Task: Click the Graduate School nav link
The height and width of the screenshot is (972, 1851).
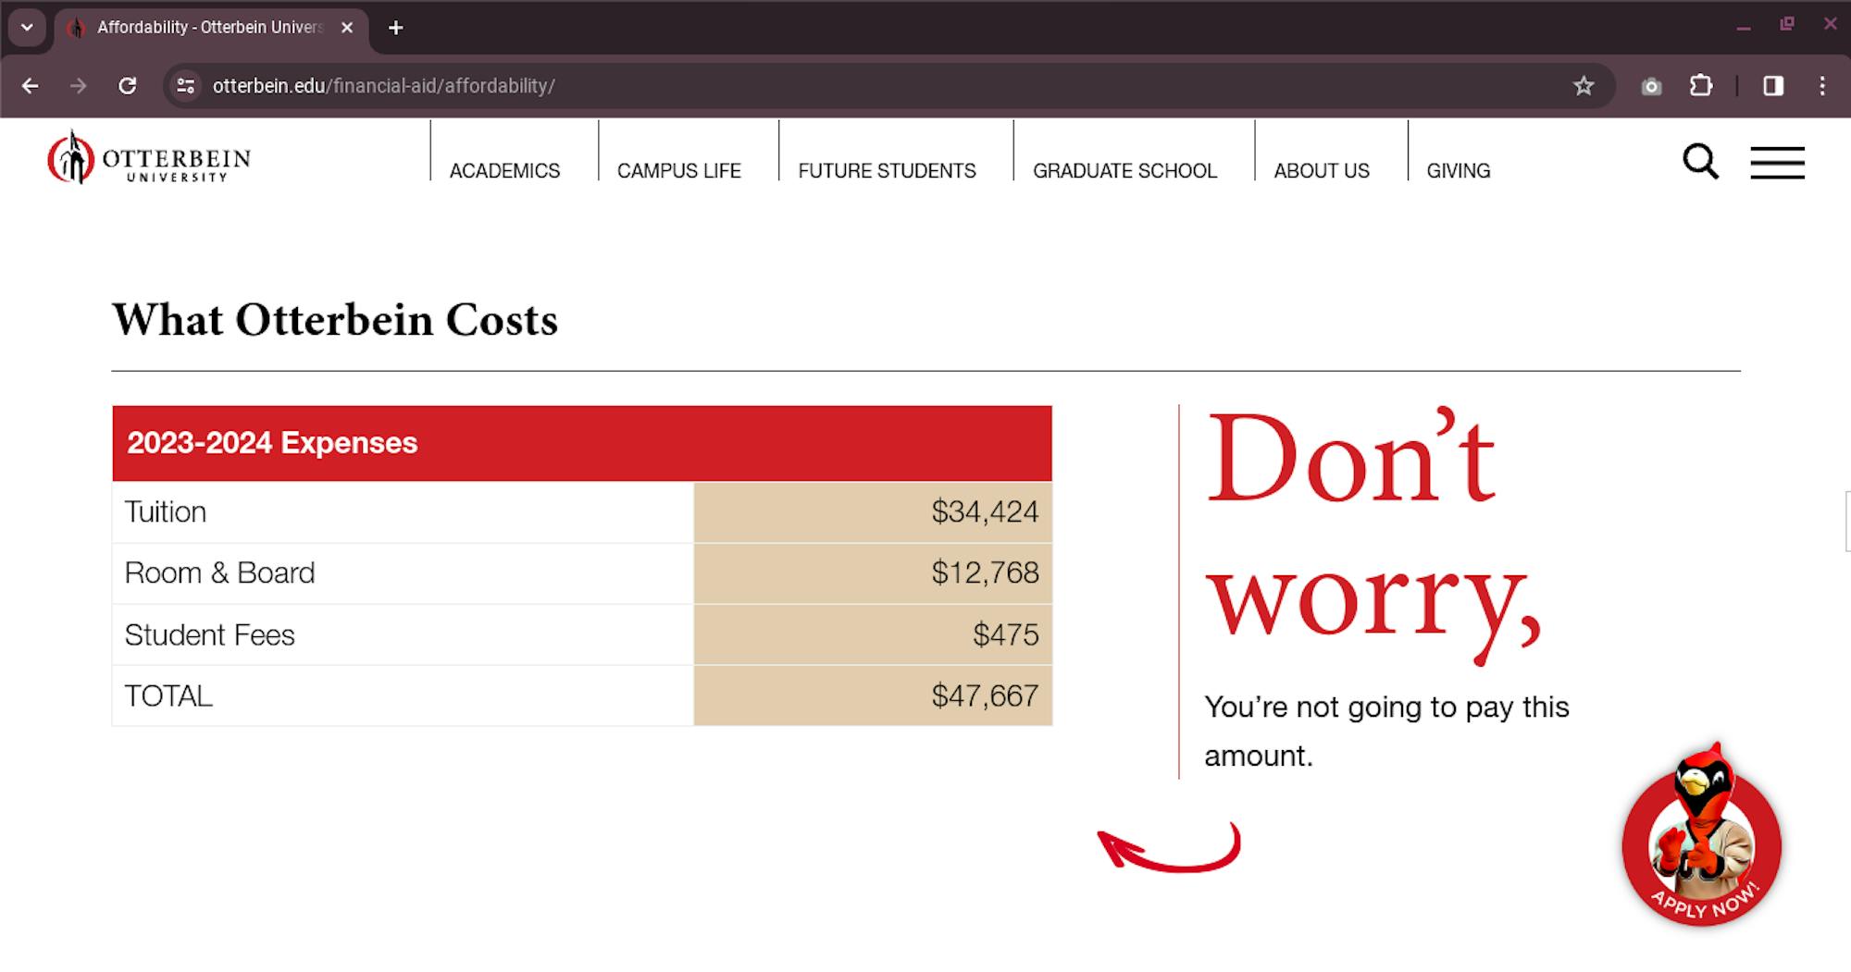Action: (1124, 171)
